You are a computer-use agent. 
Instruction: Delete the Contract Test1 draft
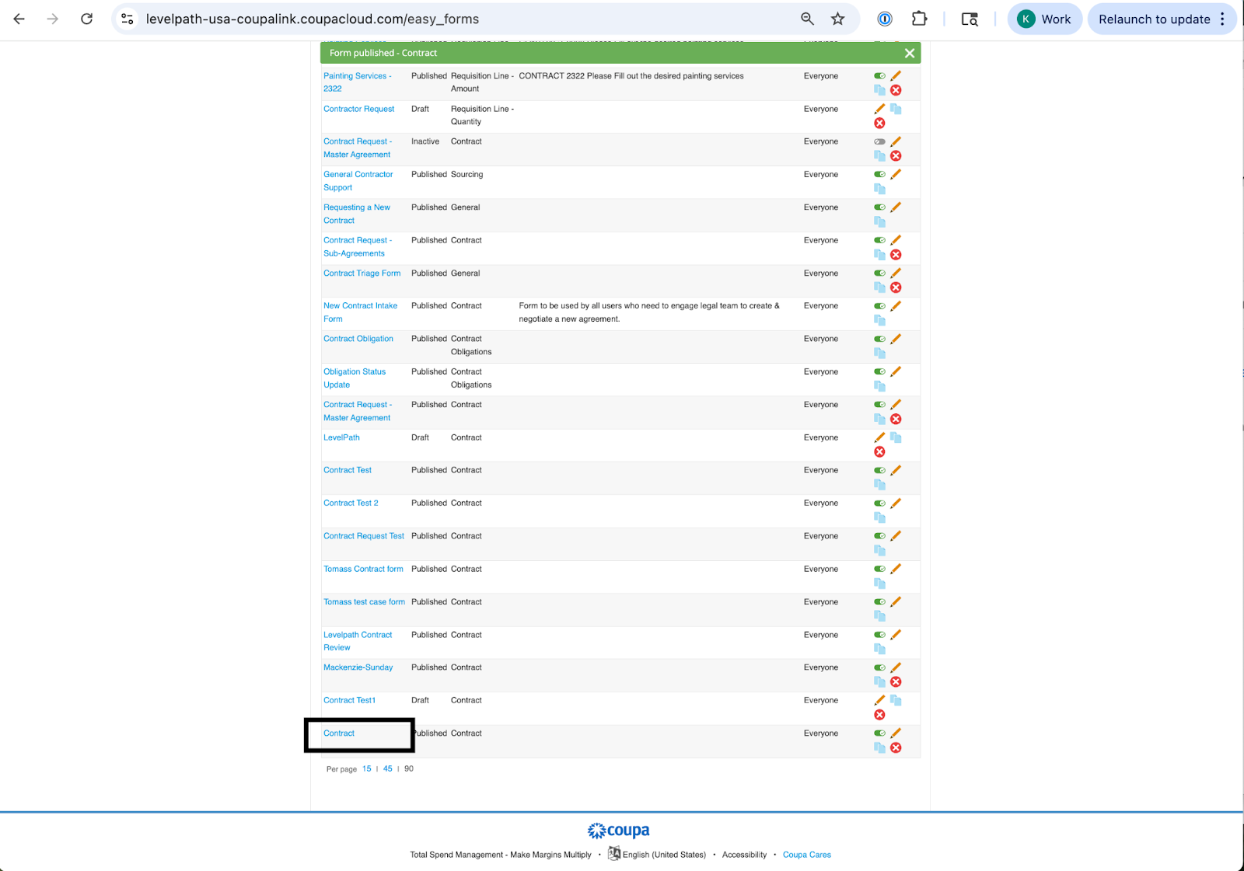tap(879, 715)
